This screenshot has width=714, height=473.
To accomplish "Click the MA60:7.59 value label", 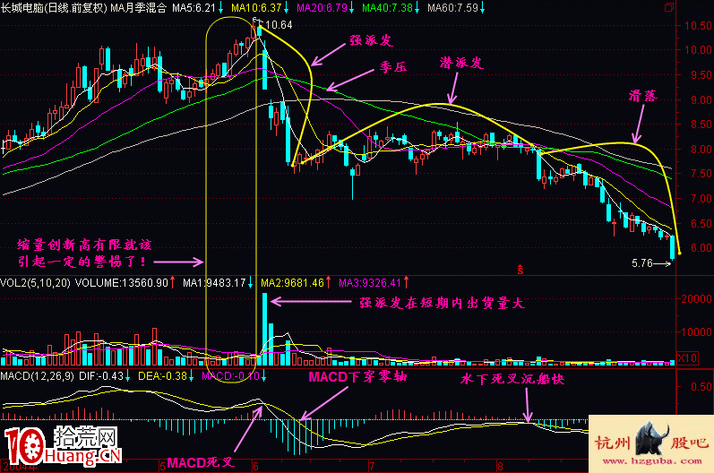I will click(x=453, y=7).
